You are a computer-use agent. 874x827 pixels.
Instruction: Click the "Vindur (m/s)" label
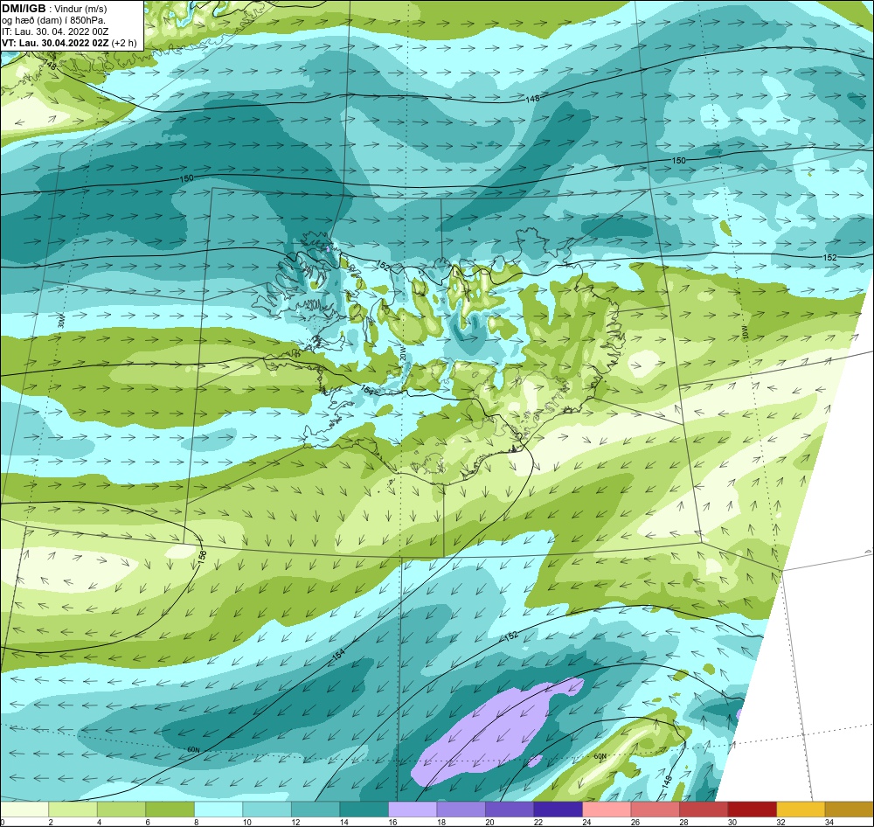coord(80,9)
